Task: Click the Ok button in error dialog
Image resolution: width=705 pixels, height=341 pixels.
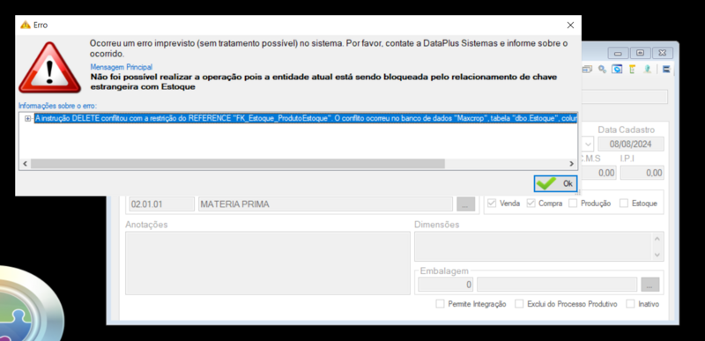Action: click(x=555, y=183)
